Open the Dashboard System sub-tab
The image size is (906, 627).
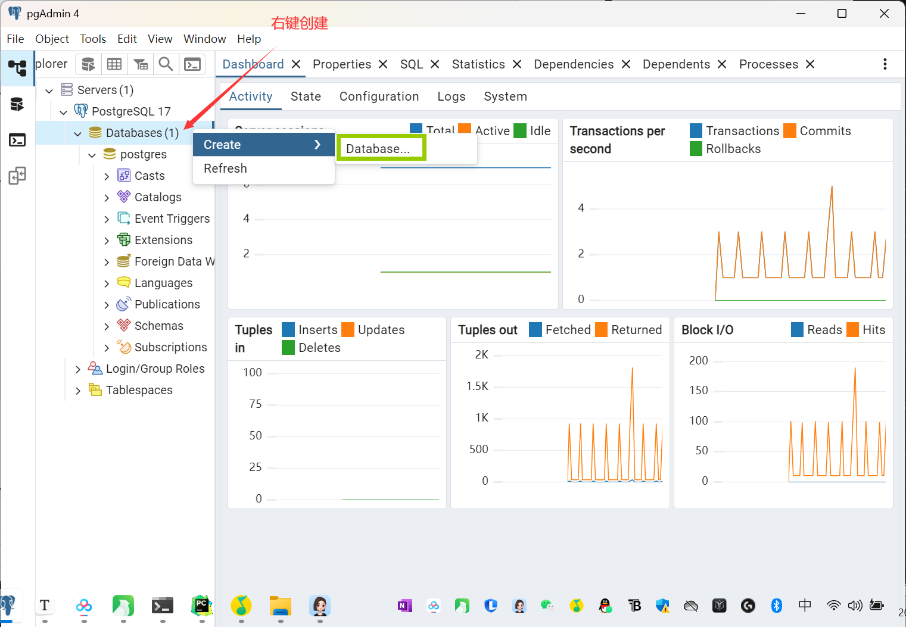(x=505, y=96)
